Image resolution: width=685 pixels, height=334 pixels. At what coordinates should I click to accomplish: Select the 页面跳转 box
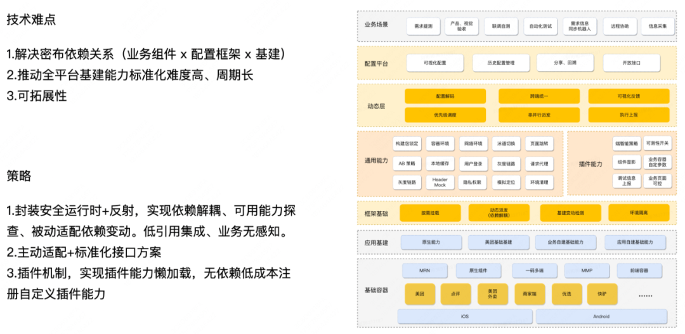pyautogui.click(x=539, y=144)
